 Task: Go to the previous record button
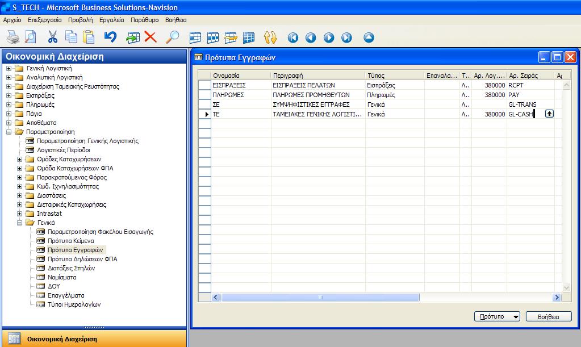pyautogui.click(x=311, y=37)
